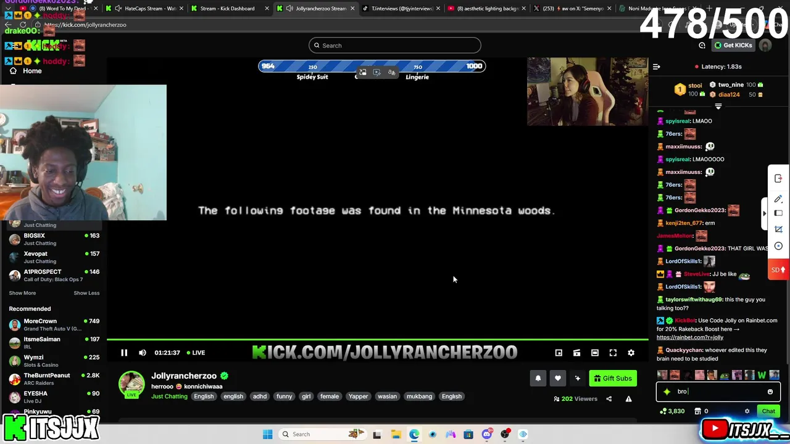The width and height of the screenshot is (790, 444).
Task: Mute the stream volume
Action: (x=143, y=353)
